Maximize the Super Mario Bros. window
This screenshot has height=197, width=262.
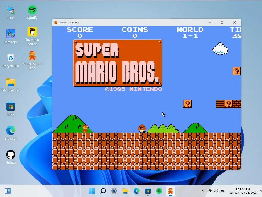[x=222, y=22]
